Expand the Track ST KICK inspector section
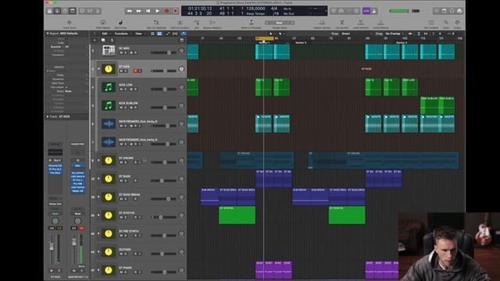500x281 pixels. pos(48,116)
